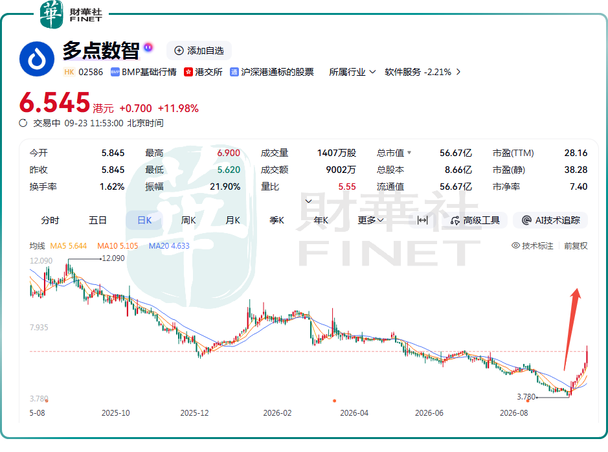Click the red 港交所 icon
The width and height of the screenshot is (608, 452).
click(188, 72)
